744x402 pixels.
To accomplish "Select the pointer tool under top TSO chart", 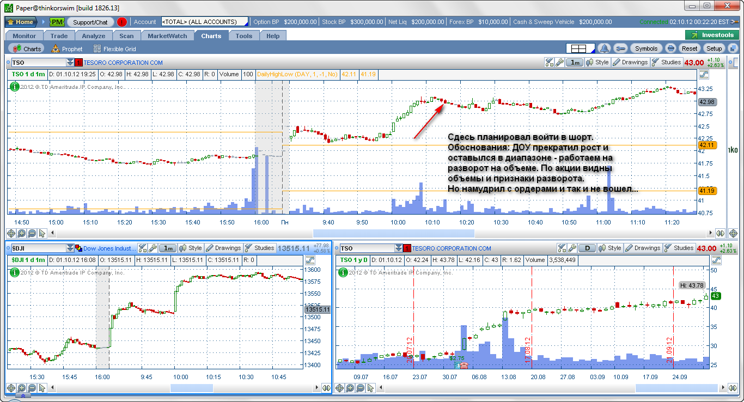I will point(42,233).
